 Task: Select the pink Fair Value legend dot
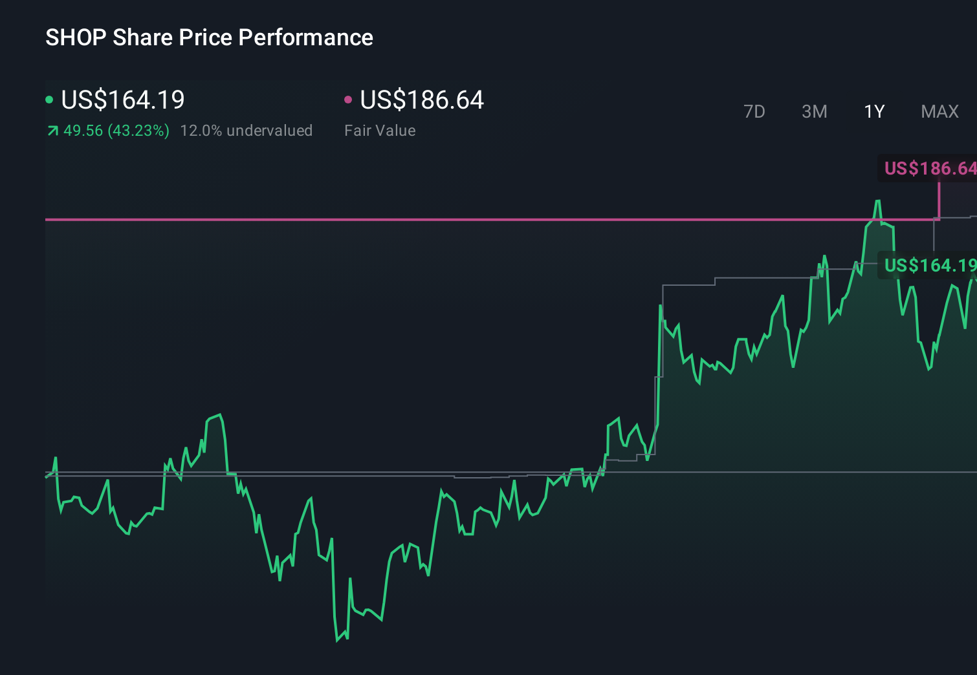coord(349,100)
